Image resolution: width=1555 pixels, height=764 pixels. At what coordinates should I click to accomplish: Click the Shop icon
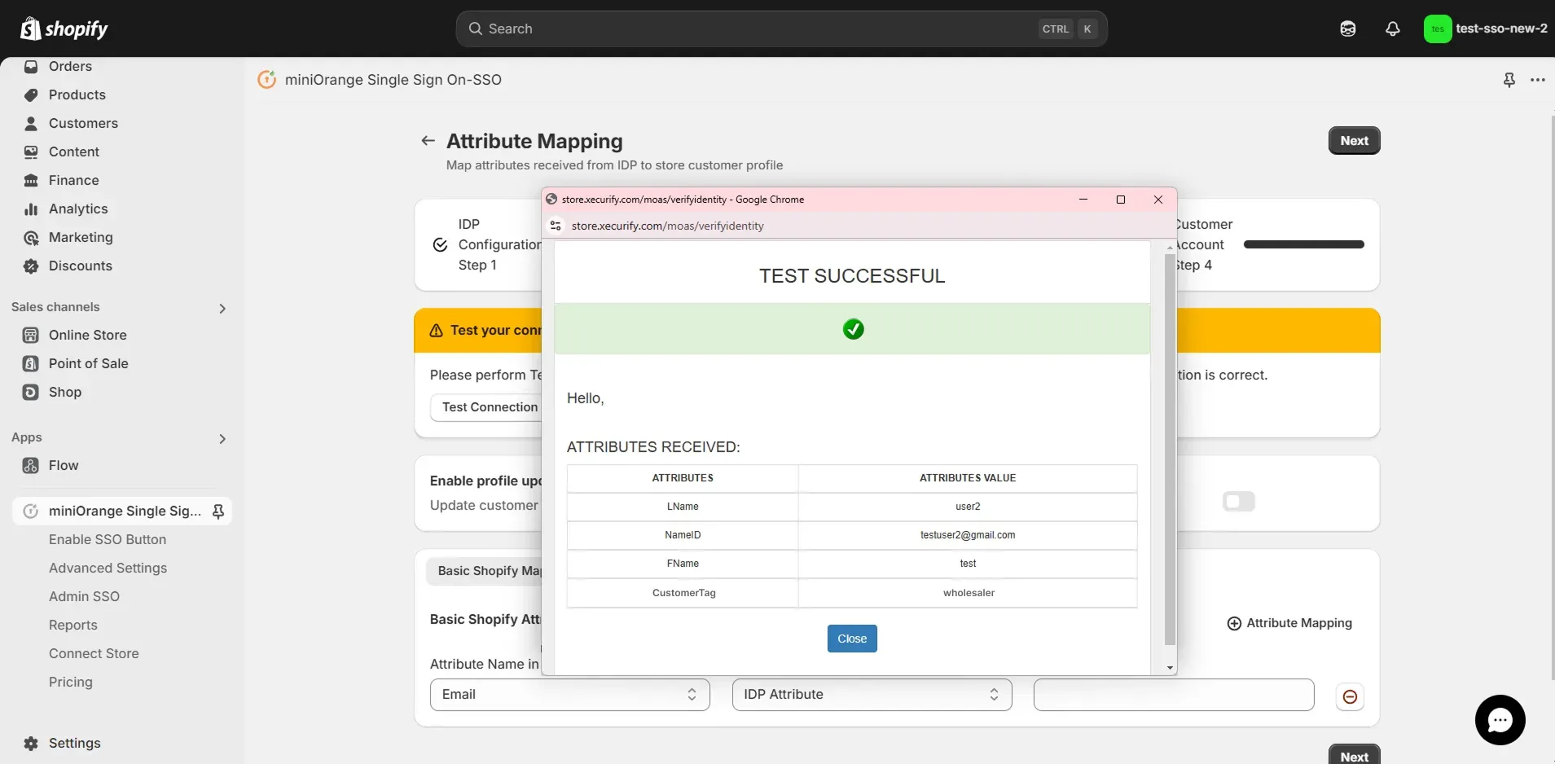[31, 393]
